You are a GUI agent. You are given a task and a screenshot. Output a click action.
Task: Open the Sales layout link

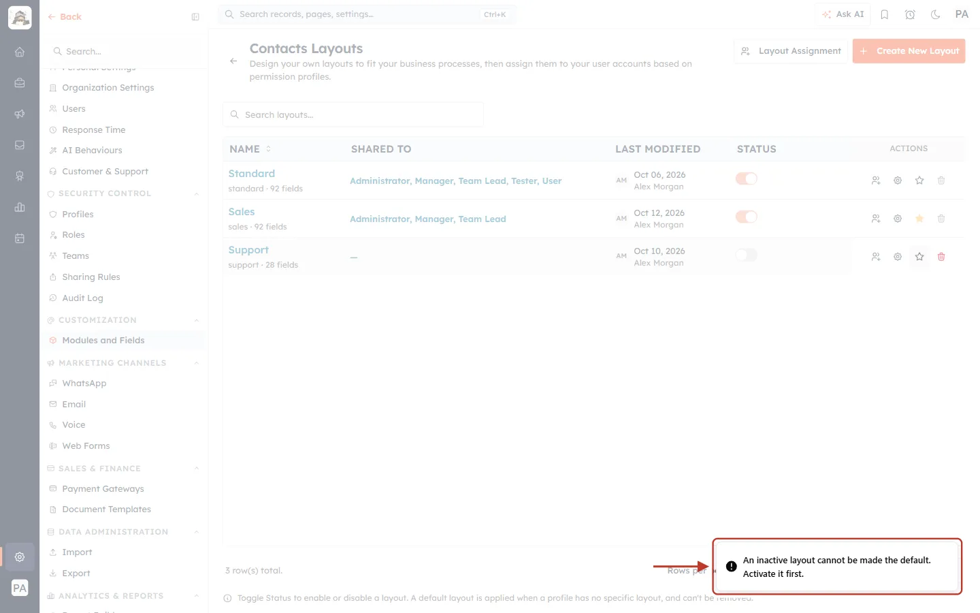coord(242,212)
